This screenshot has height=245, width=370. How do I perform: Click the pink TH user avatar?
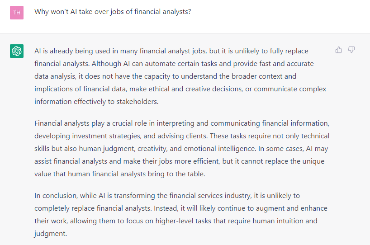[17, 12]
